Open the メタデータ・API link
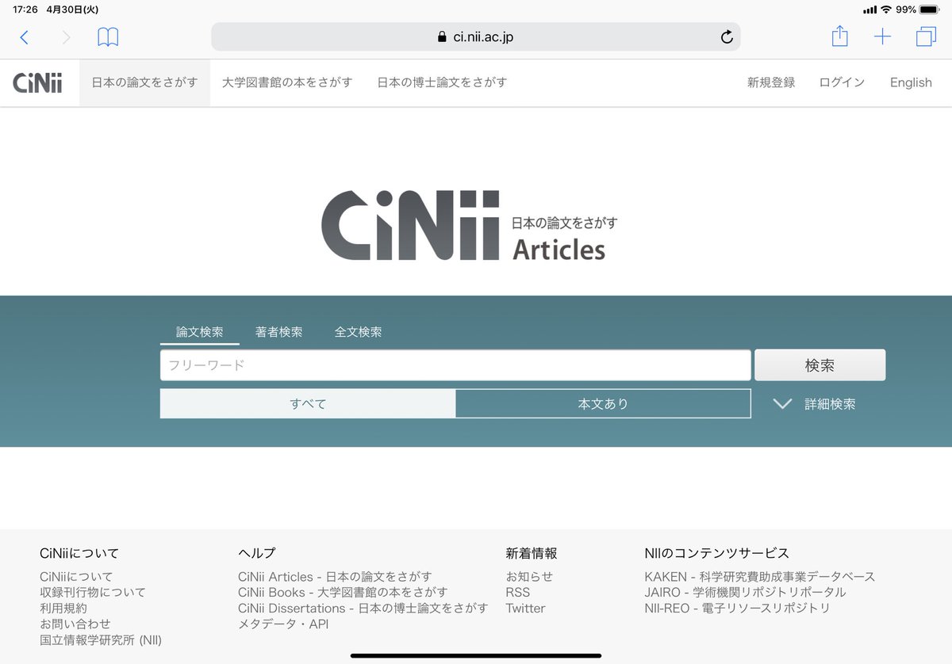952x664 pixels. tap(283, 624)
